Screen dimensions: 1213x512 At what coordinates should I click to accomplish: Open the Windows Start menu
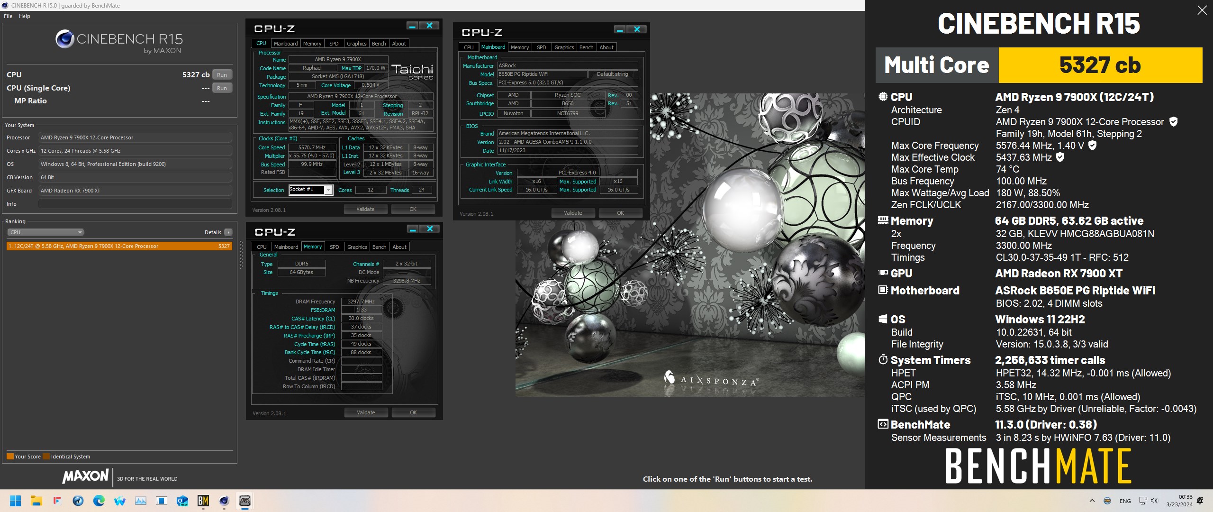pyautogui.click(x=16, y=501)
